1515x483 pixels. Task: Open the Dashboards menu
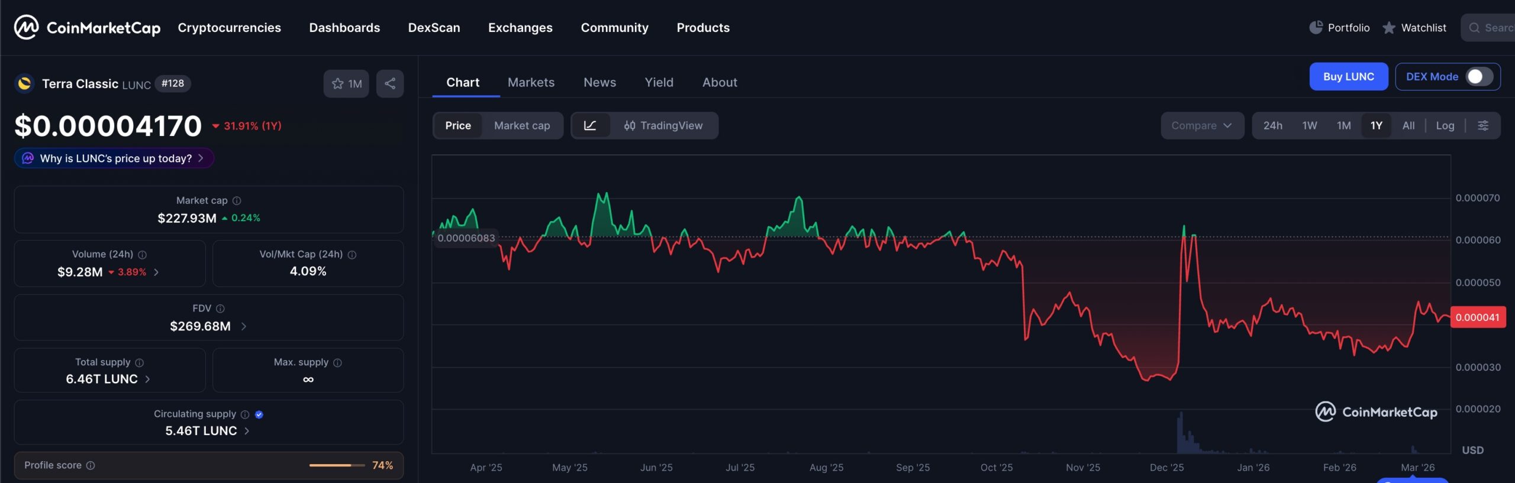[344, 28]
